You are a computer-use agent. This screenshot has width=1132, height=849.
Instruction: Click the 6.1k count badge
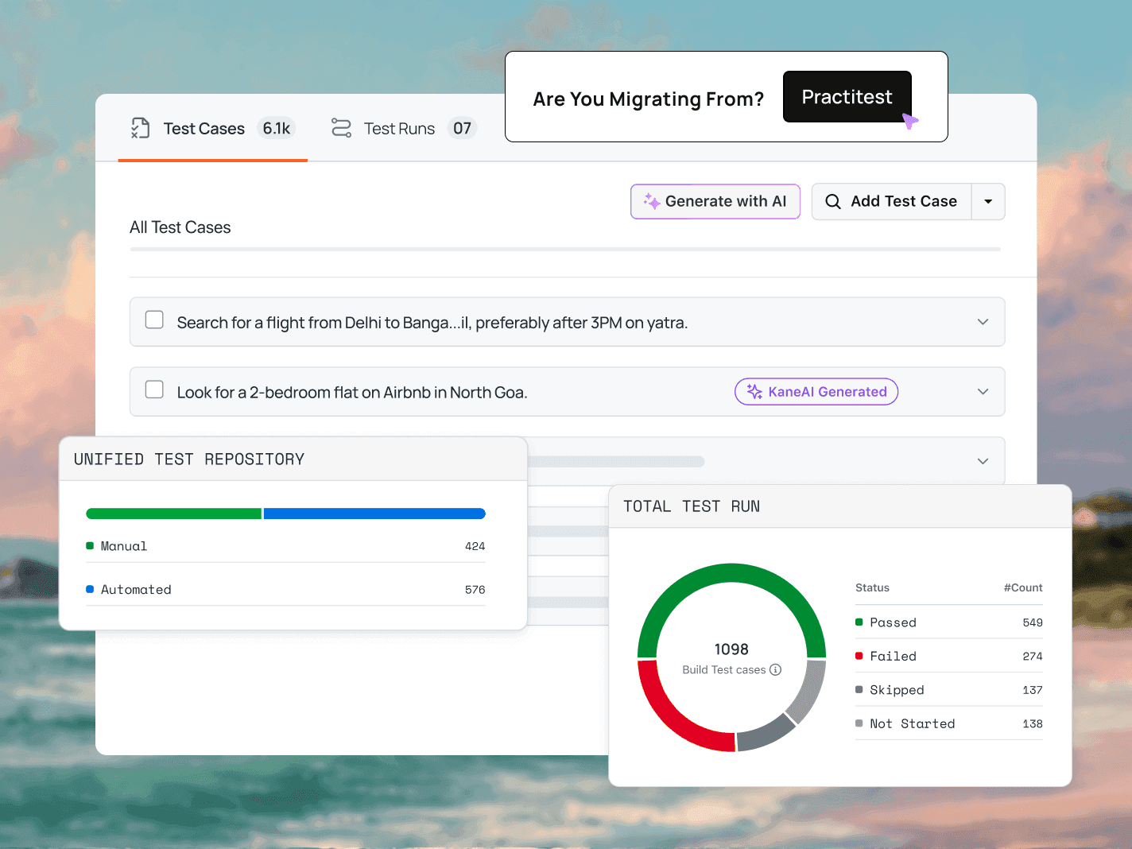click(x=276, y=128)
